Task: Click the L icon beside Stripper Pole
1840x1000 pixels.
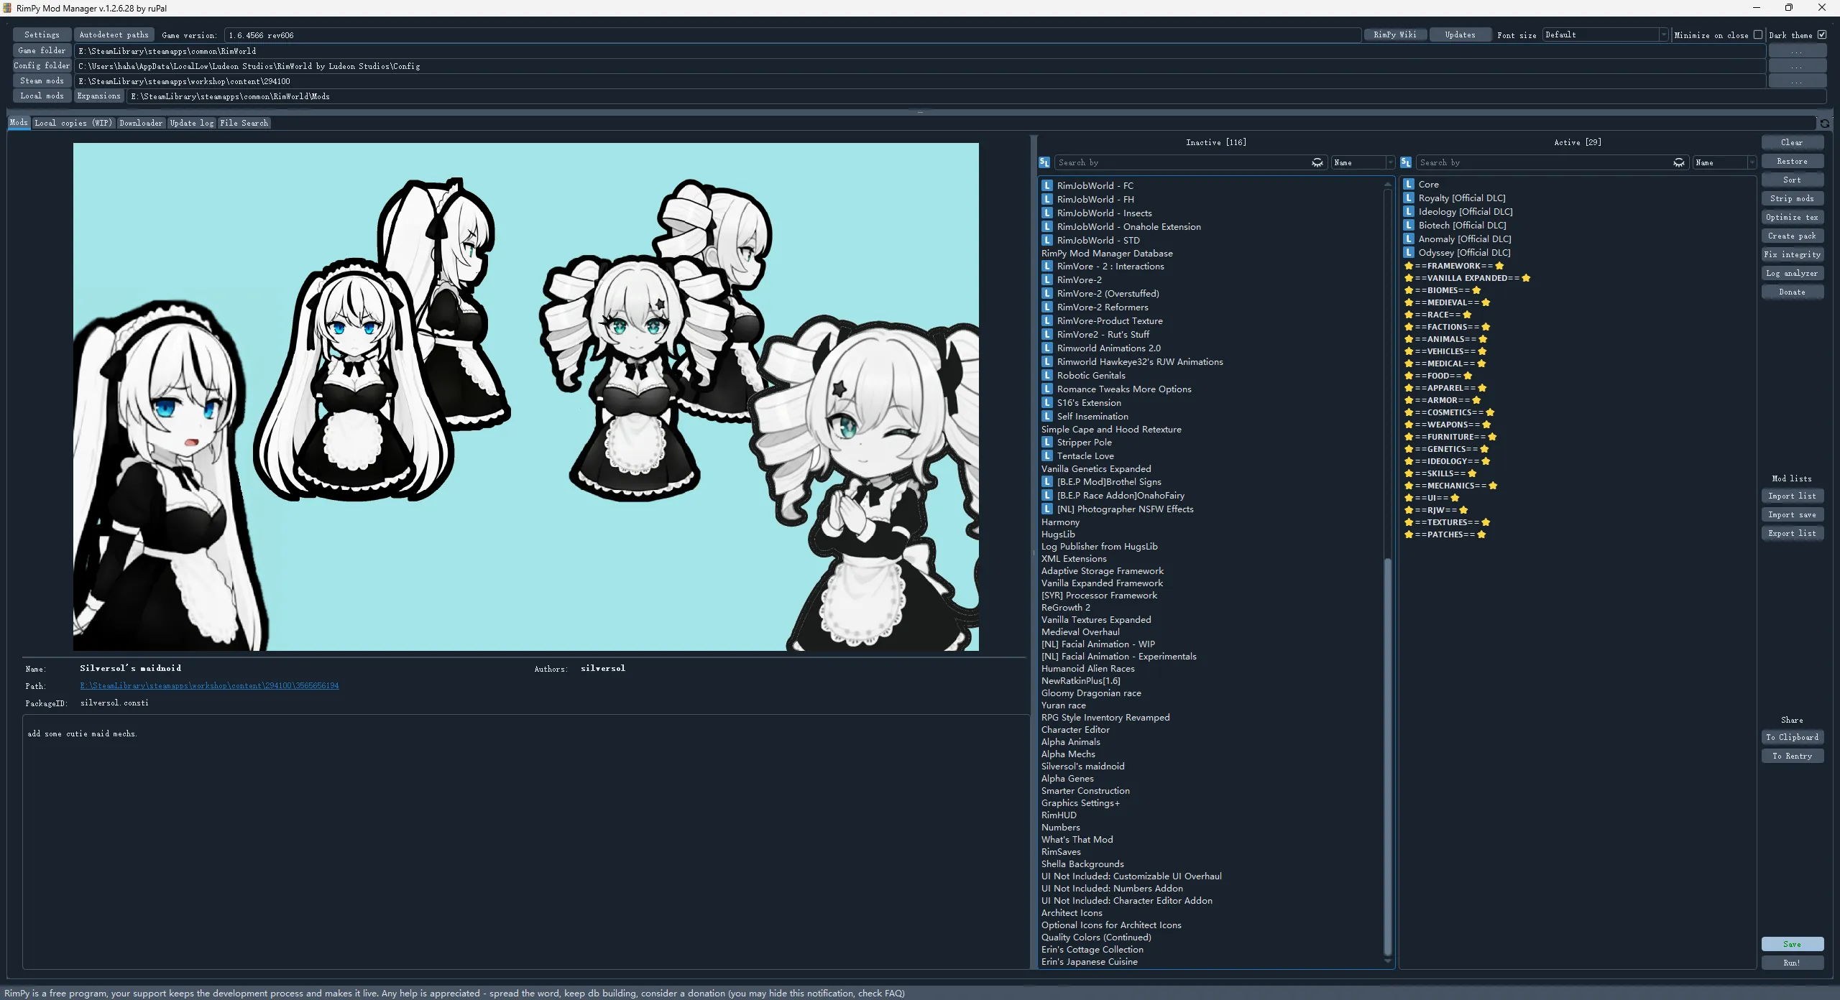Action: 1047,443
